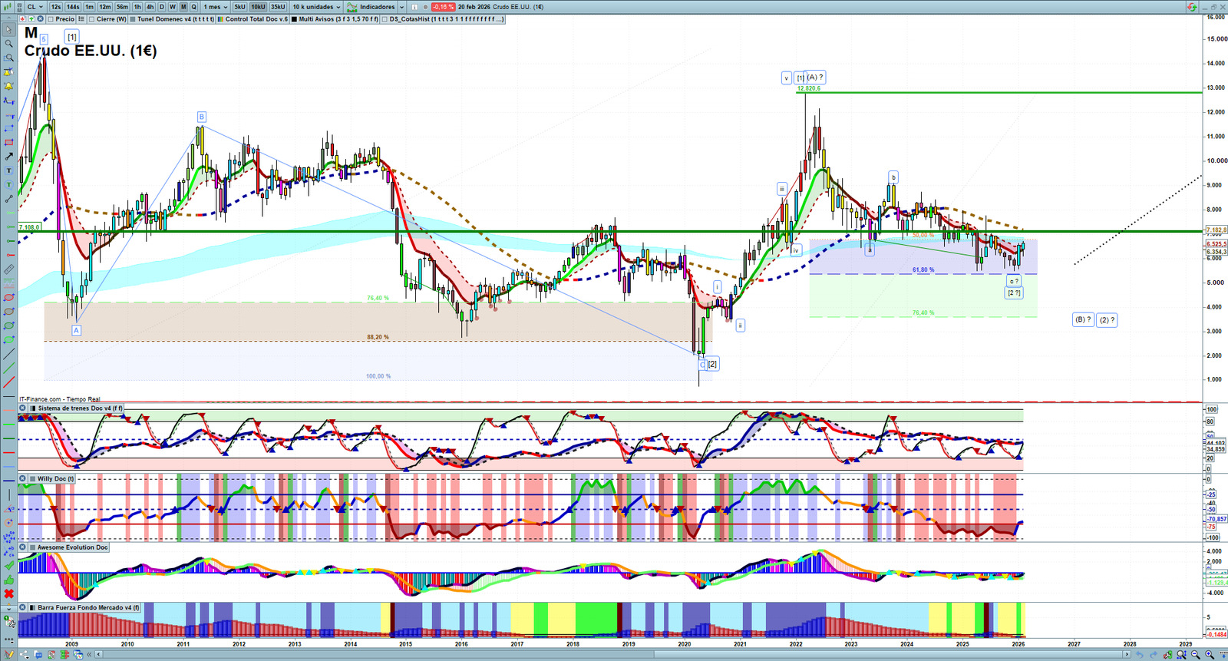Switch to the Q quarterly timeframe
This screenshot has height=661, width=1228.
click(x=194, y=7)
